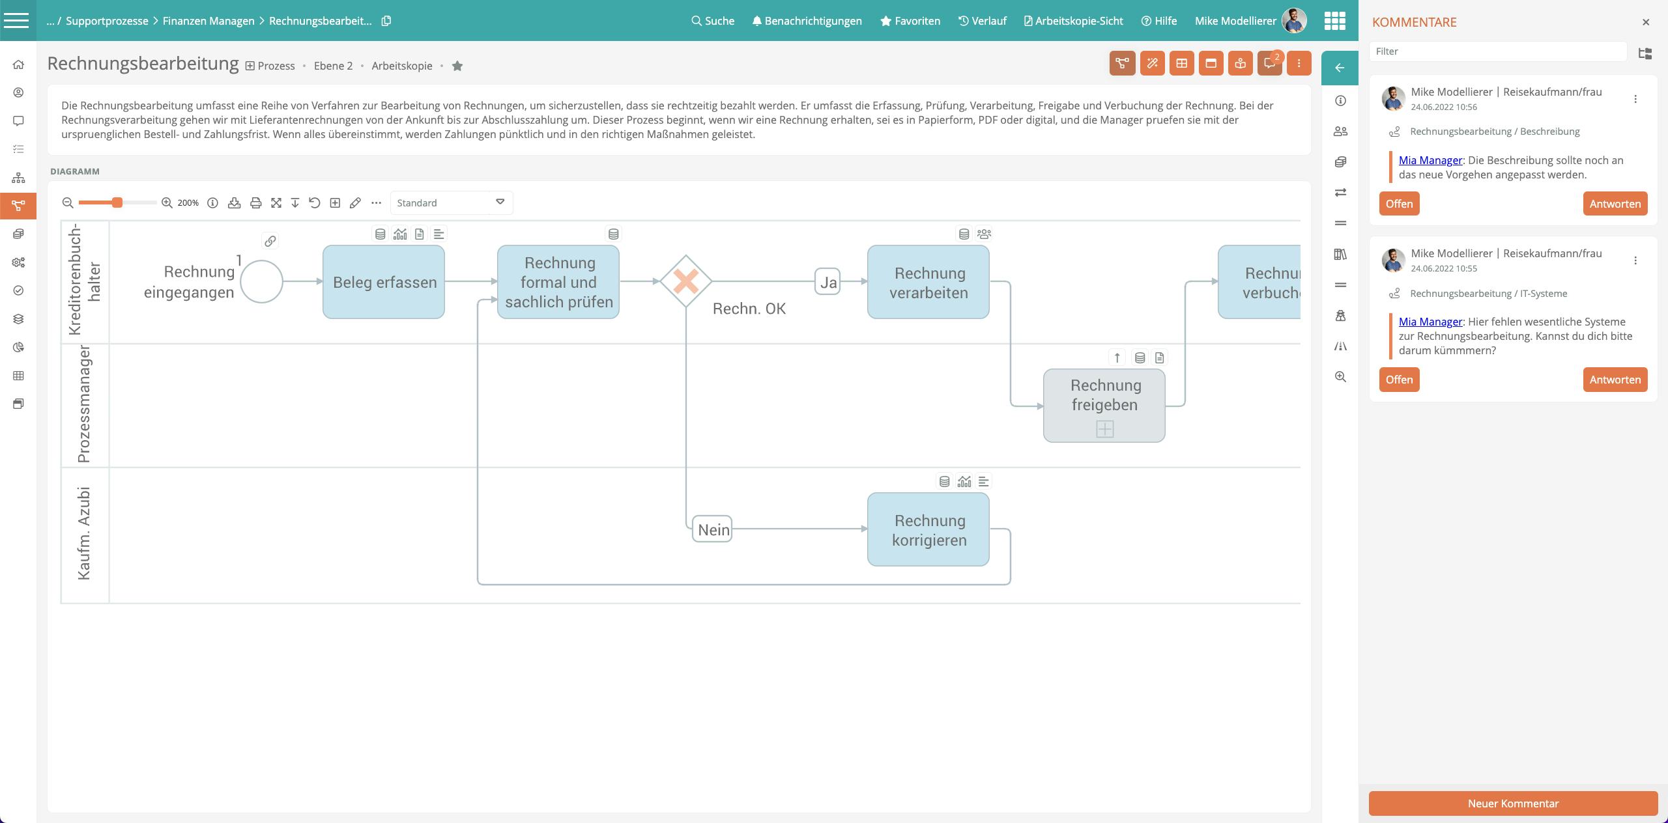
Task: Click the home icon in left sidebar
Action: [x=18, y=64]
